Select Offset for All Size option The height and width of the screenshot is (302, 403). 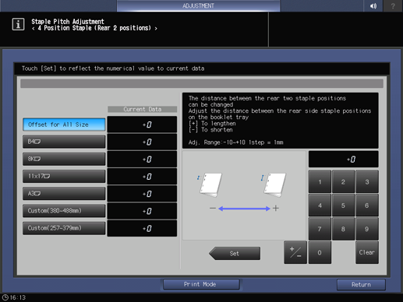coord(64,125)
